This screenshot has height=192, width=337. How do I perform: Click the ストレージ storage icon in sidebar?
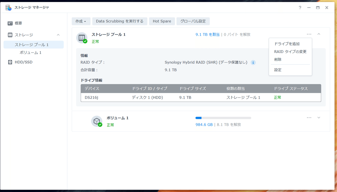pos(10,35)
